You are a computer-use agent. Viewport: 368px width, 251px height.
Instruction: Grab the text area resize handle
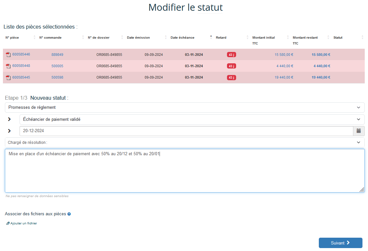point(362,190)
